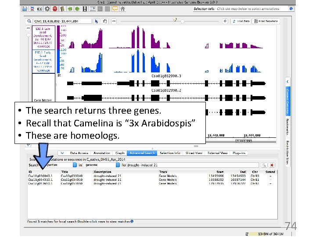Click the green back arrow icon
This screenshot has height=237, width=316.
click(x=70, y=9)
